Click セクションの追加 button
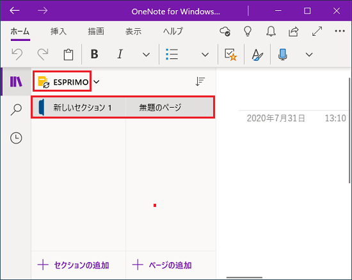352x280 pixels. [73, 265]
